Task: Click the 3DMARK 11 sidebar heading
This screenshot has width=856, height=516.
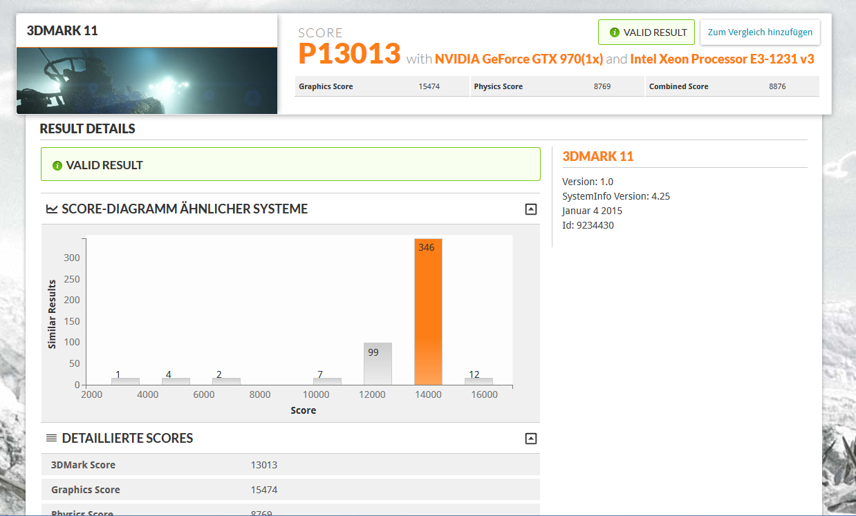Action: (598, 157)
